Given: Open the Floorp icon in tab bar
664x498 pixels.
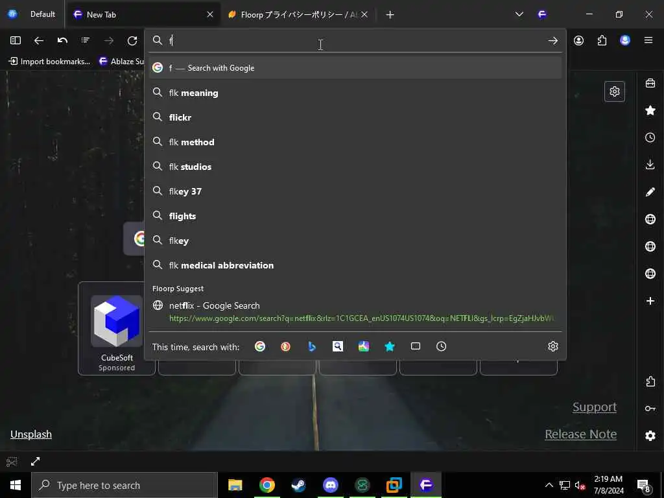Looking at the screenshot, I should (x=542, y=14).
